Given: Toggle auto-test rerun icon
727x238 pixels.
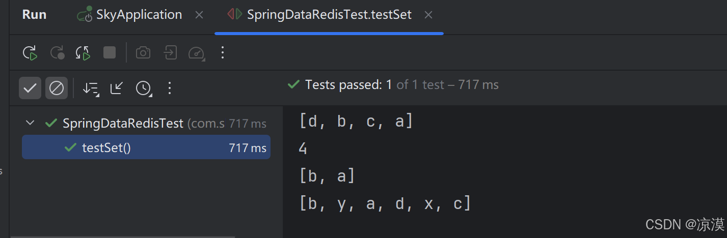Looking at the screenshot, I should coord(83,52).
